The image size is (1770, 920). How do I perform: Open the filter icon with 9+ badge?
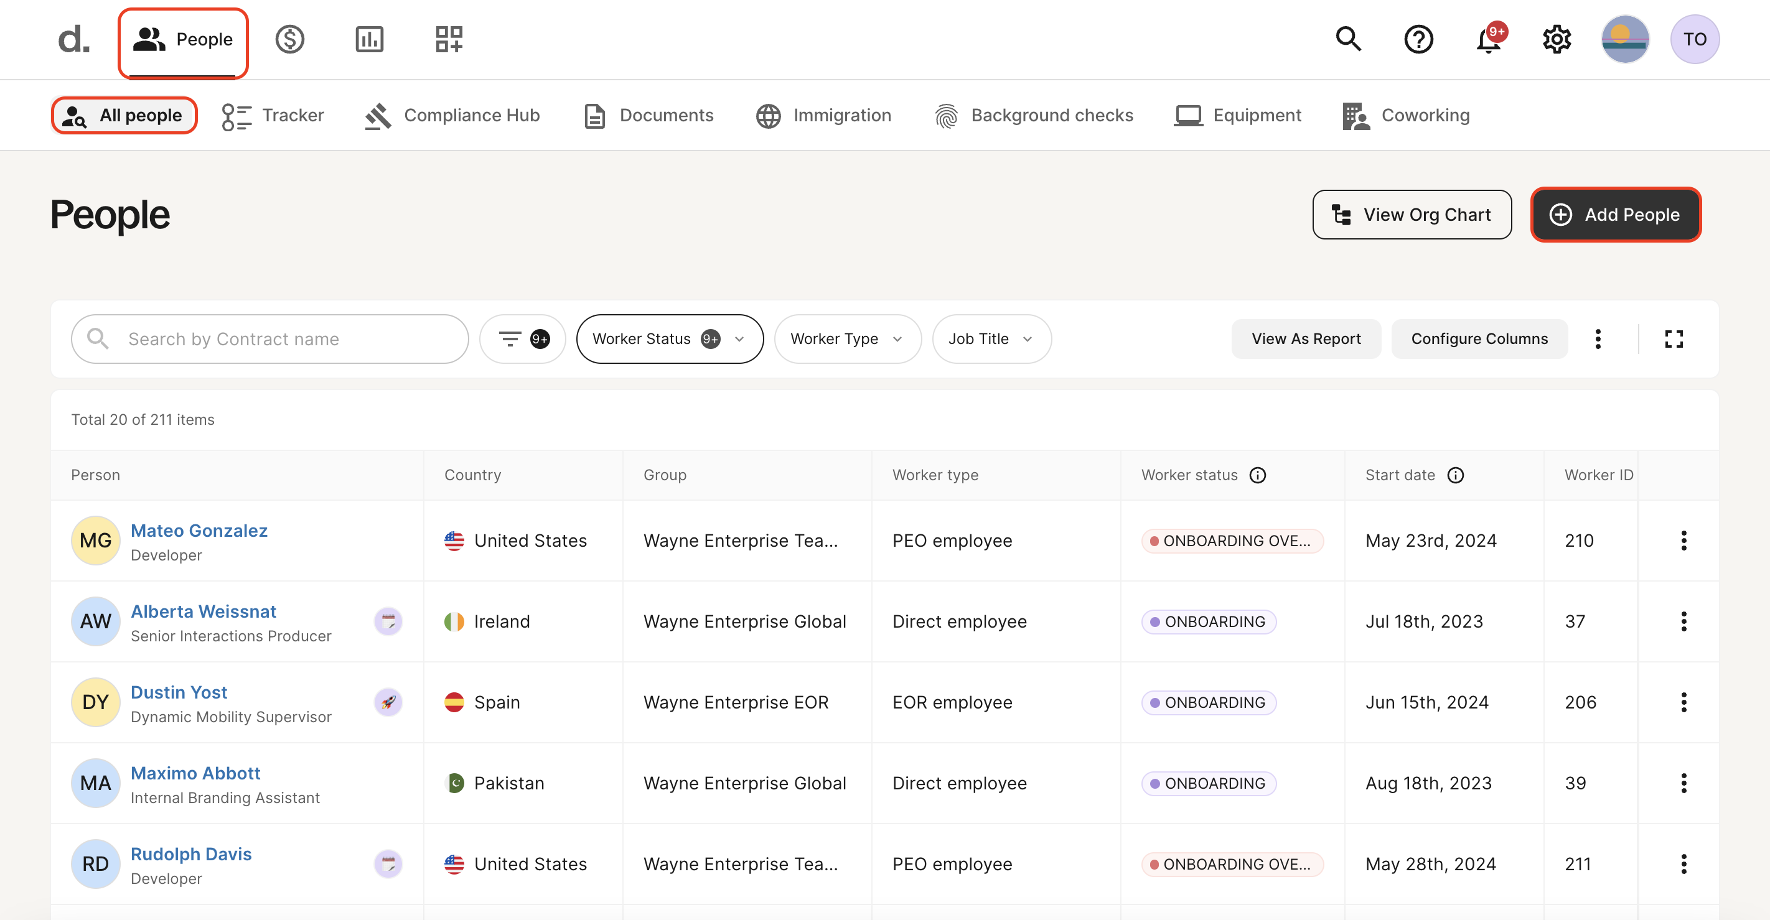coord(523,339)
